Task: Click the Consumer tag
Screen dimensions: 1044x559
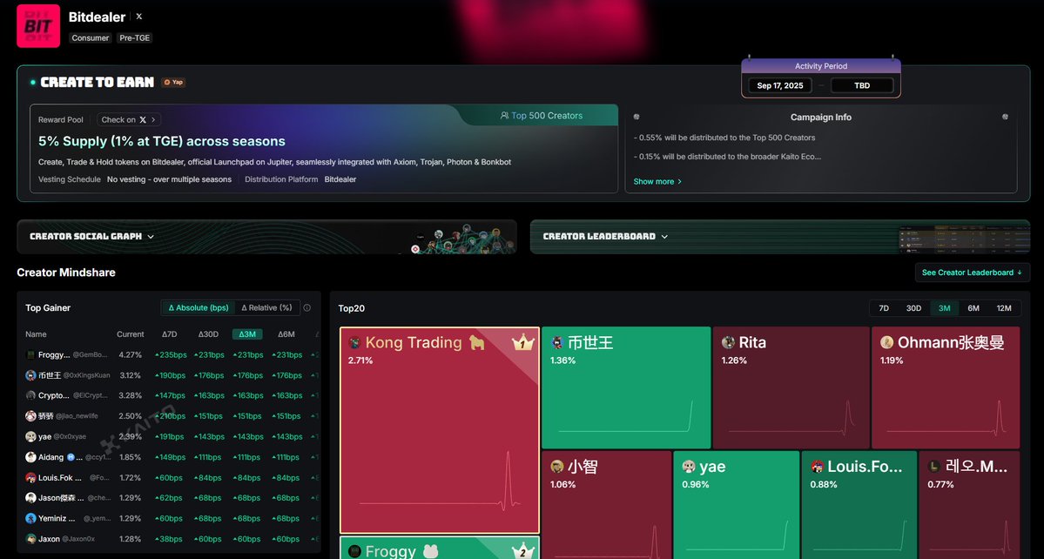Action: (x=91, y=38)
